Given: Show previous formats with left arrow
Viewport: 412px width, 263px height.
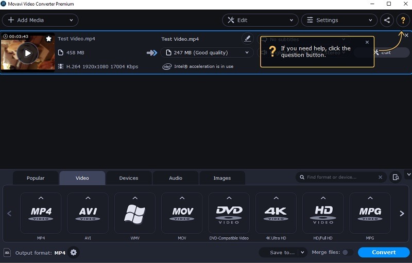Looking at the screenshot, I should [x=9, y=214].
